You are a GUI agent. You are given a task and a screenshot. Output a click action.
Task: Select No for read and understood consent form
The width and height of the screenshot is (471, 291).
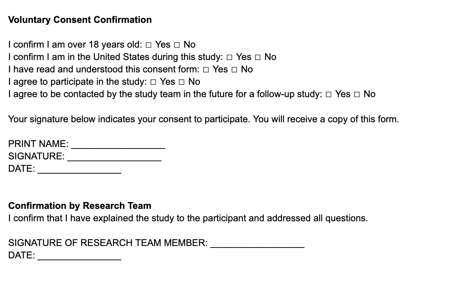(234, 70)
